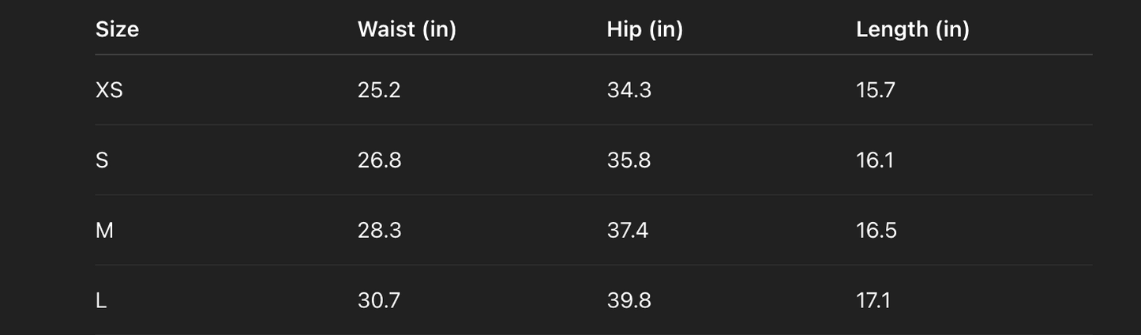The height and width of the screenshot is (335, 1141).
Task: Click the Size column header
Action: point(117,29)
